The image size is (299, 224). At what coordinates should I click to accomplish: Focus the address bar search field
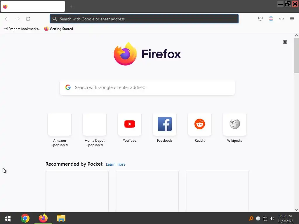144,19
